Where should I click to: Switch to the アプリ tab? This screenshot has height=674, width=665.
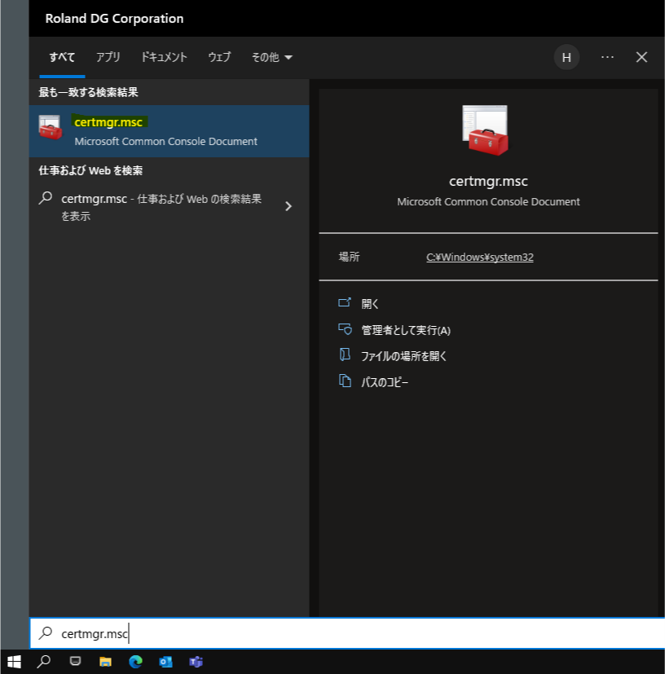pos(108,57)
